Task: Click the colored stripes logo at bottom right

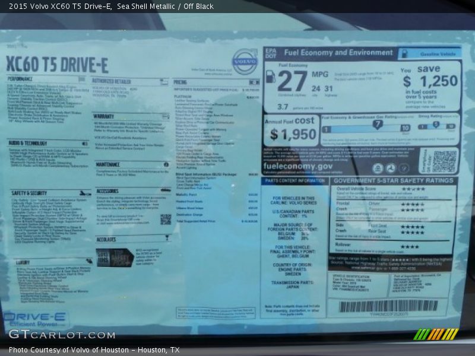Action: 436,334
